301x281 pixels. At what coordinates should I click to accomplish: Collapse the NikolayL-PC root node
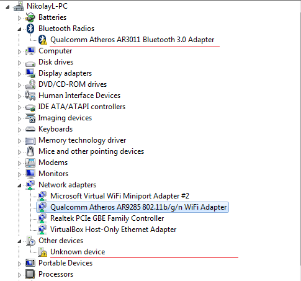pyautogui.click(x=7, y=7)
